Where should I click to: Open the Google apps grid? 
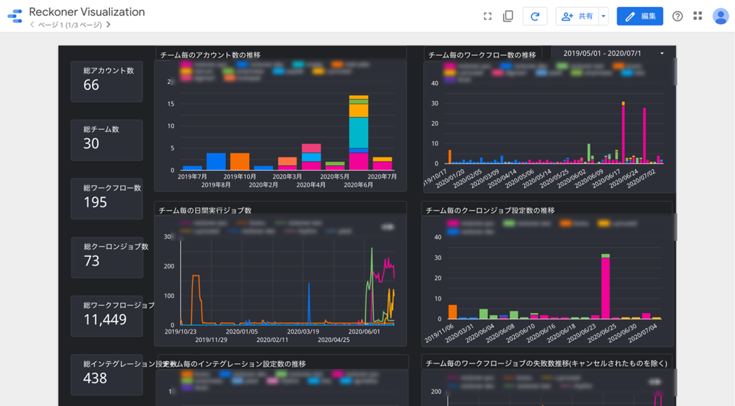tap(698, 16)
